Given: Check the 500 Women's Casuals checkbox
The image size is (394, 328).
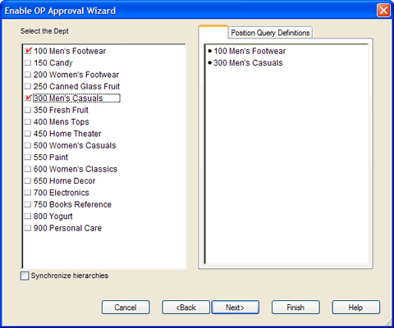Looking at the screenshot, I should (x=28, y=145).
